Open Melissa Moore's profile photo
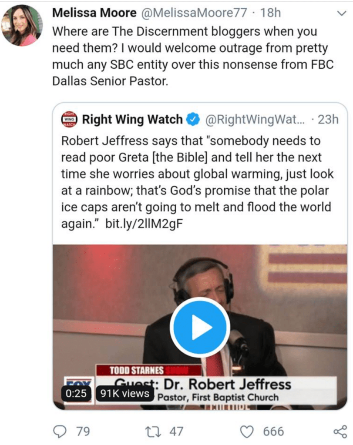Image resolution: width=353 pixels, height=445 pixels. (22, 25)
